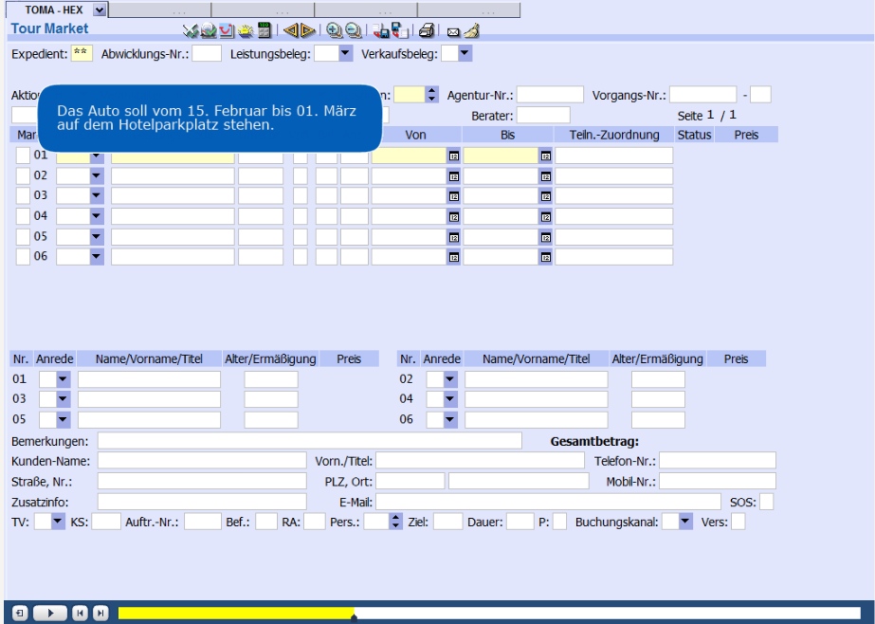Image resolution: width=875 pixels, height=624 pixels.
Task: Click the Von date field in row 01
Action: point(409,156)
